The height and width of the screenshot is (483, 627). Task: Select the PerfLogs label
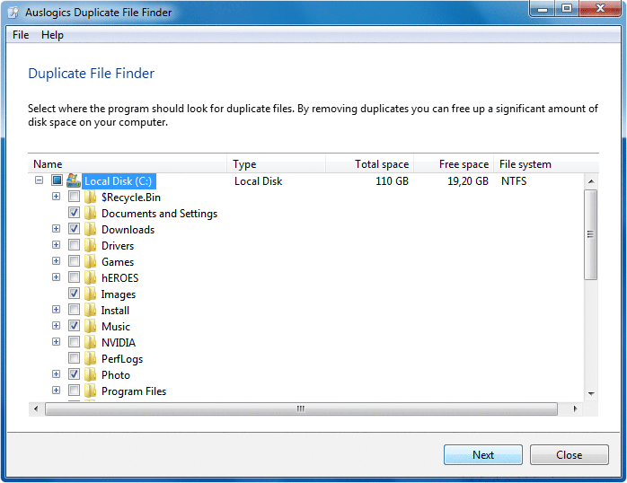(x=122, y=359)
